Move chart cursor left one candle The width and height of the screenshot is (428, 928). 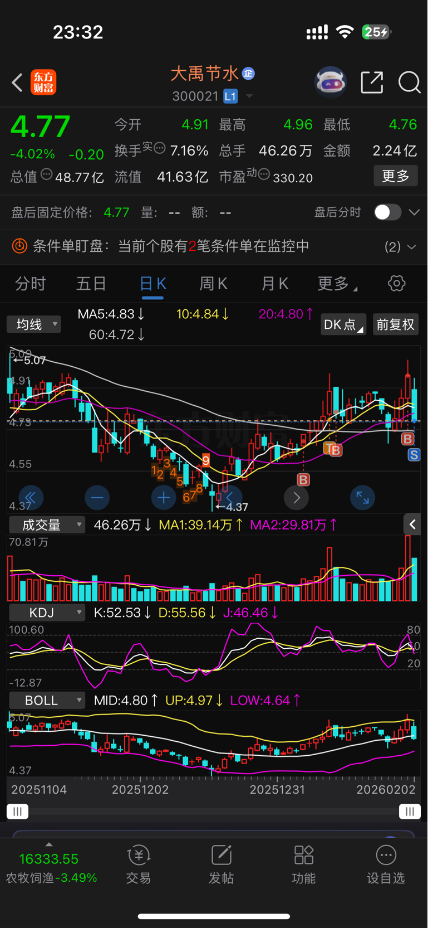tap(230, 498)
